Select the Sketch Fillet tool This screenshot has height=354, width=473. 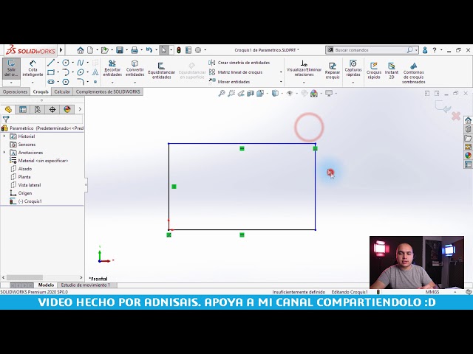pos(81,82)
